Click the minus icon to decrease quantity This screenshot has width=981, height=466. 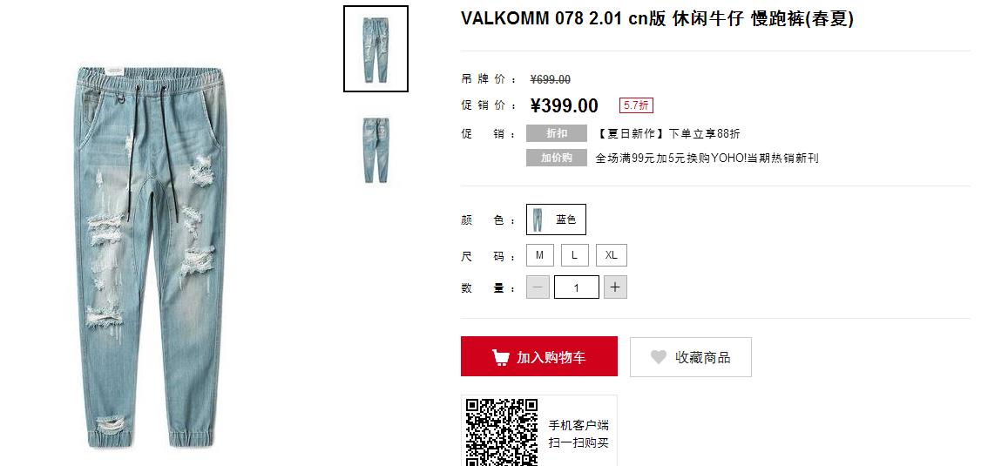click(538, 287)
